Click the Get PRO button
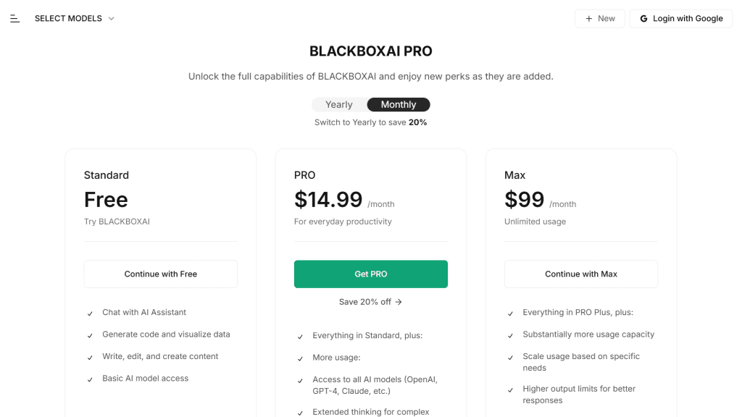The image size is (742, 417). click(370, 274)
